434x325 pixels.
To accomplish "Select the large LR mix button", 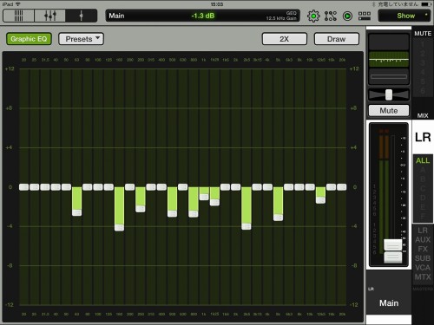I will coord(423,137).
